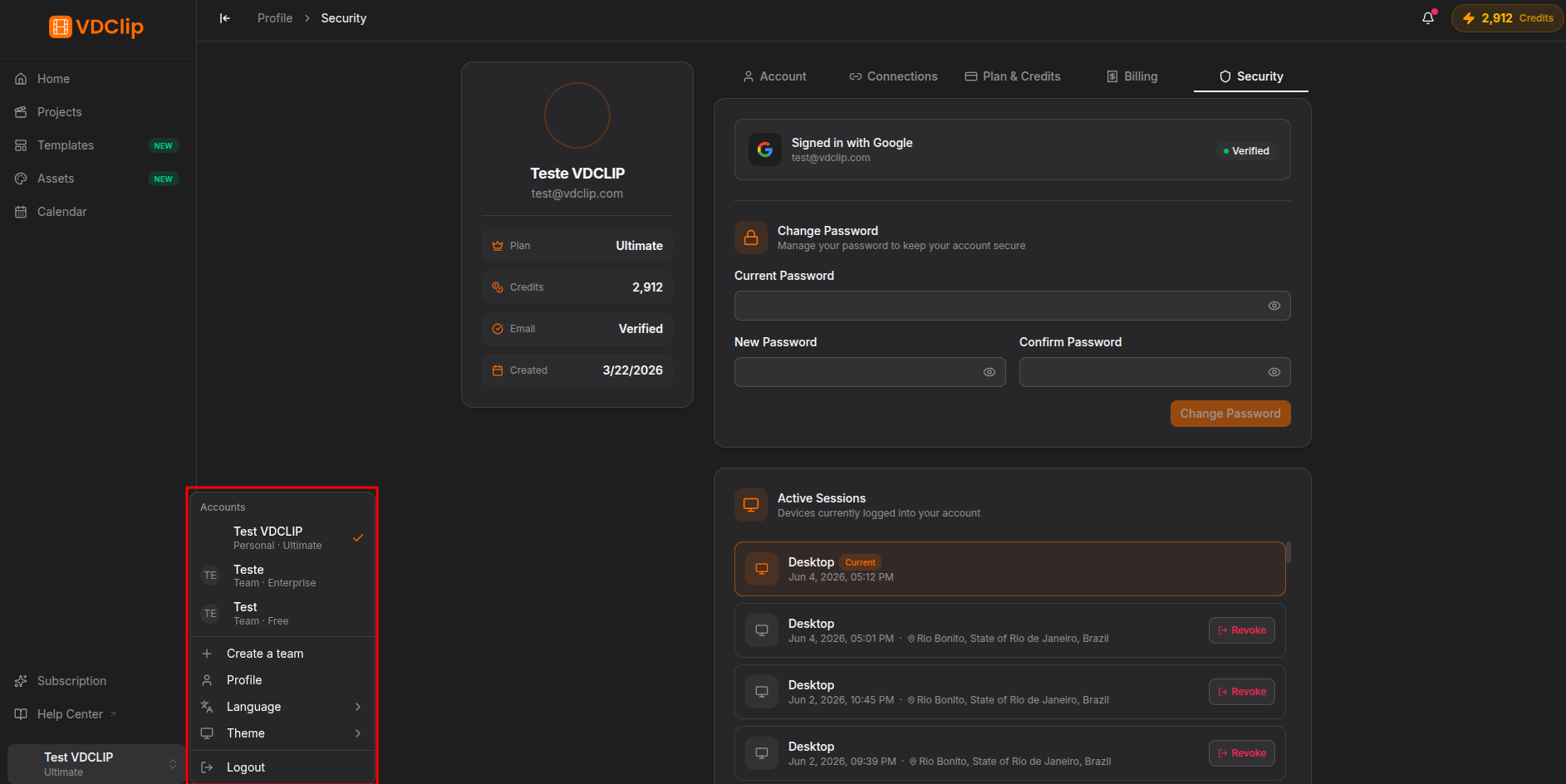Expand the Language submenu
This screenshot has width=1566, height=784.
click(282, 707)
